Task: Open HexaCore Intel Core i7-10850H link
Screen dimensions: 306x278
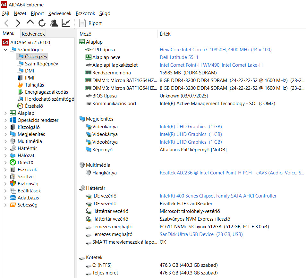Action: point(216,50)
